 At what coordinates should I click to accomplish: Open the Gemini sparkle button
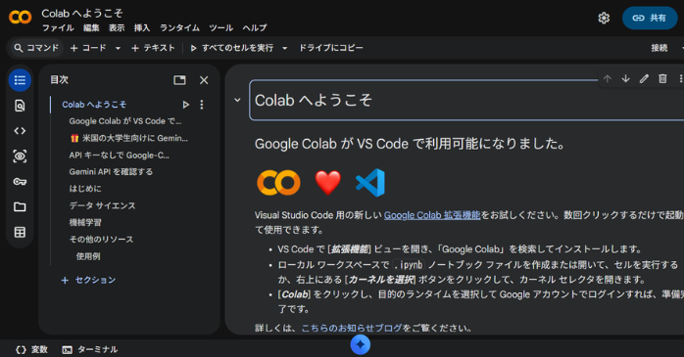tap(361, 345)
